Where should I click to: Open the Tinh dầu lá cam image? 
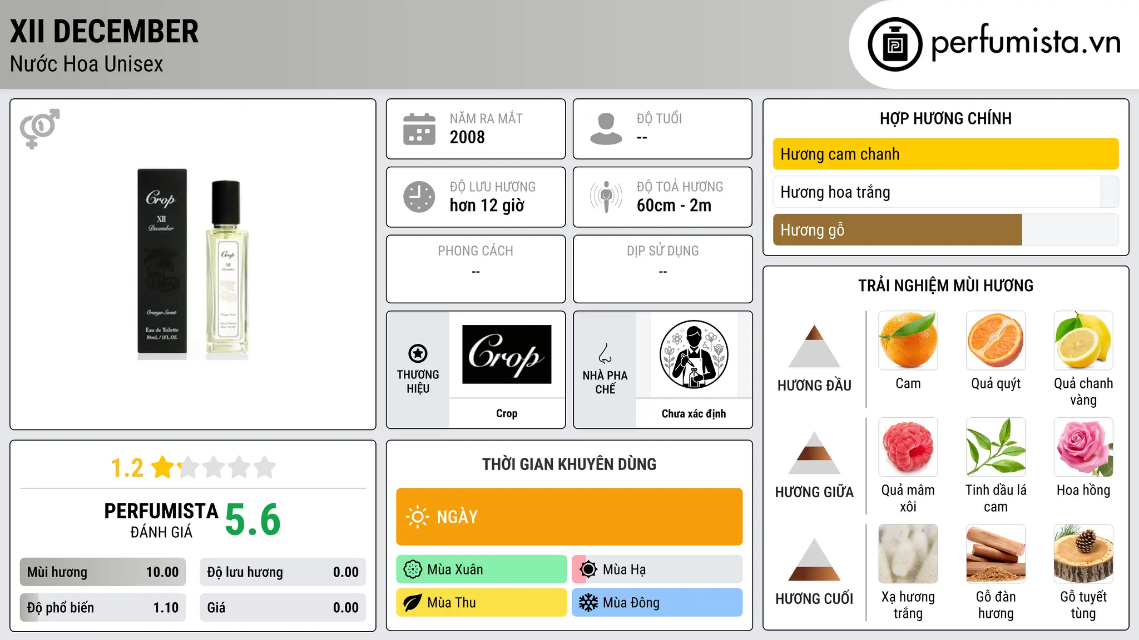996,447
